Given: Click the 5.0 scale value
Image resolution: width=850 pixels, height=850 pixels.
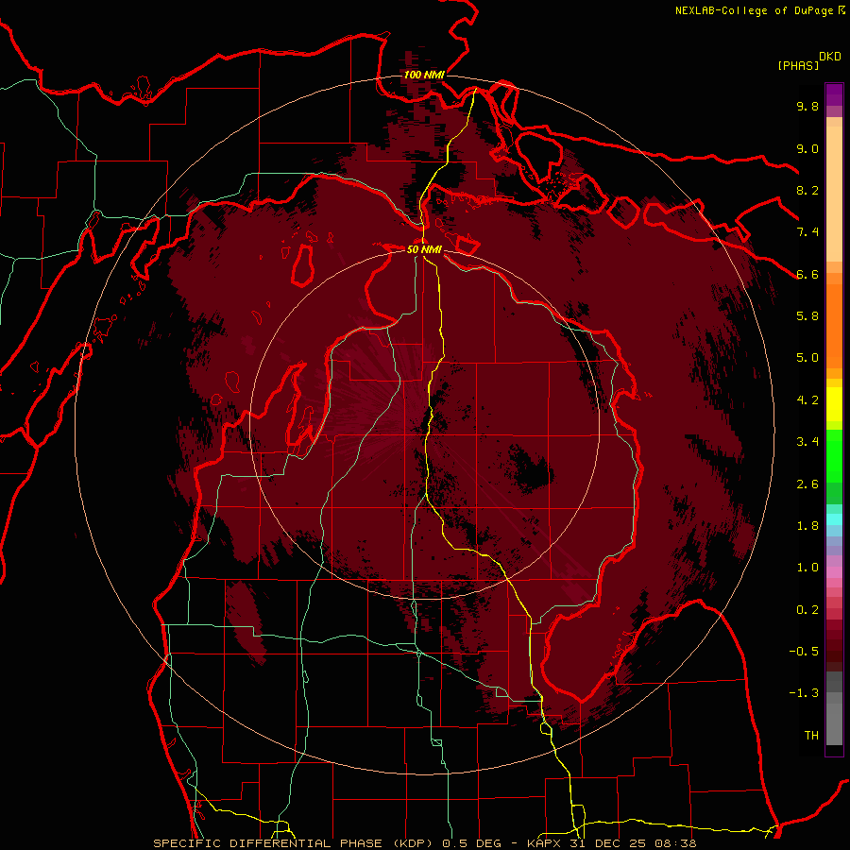Looking at the screenshot, I should click(x=807, y=358).
